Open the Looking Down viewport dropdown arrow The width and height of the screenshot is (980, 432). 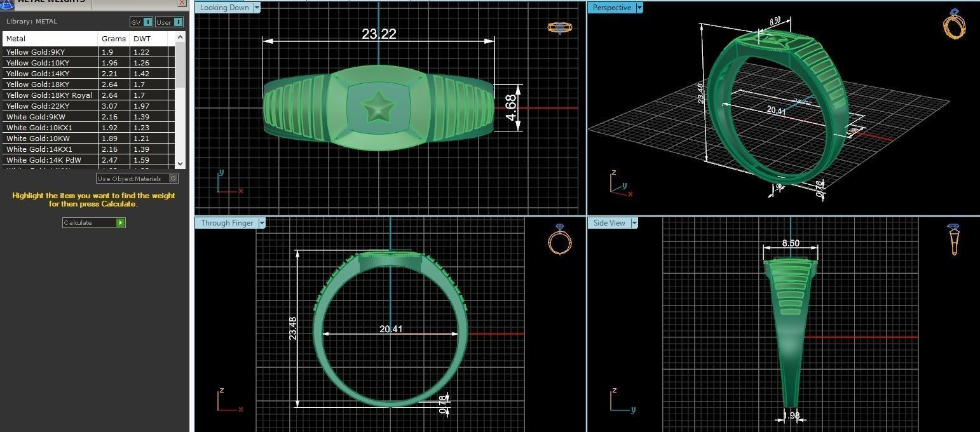[x=257, y=8]
